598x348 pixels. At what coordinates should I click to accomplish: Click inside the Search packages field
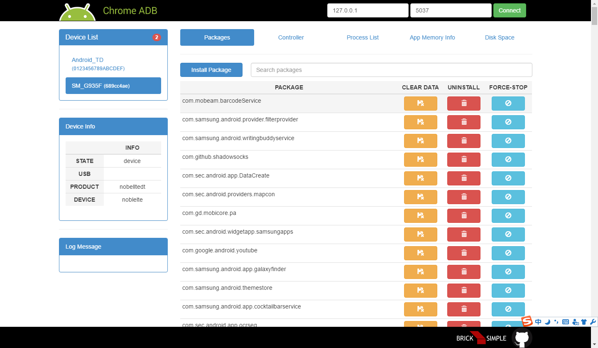(x=391, y=70)
